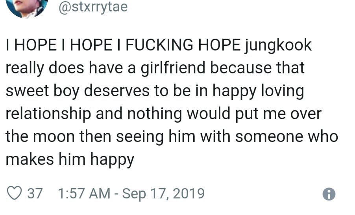Like the tweet with the heart icon
This screenshot has height=215, width=355.
[x=14, y=193]
